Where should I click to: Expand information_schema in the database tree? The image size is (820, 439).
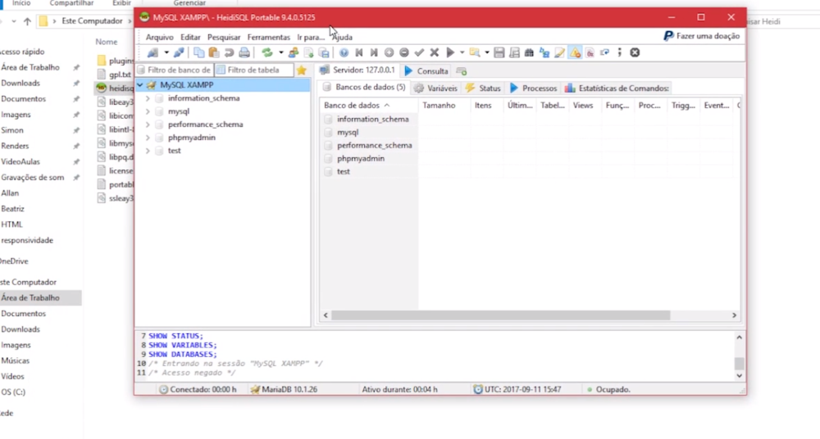point(148,98)
